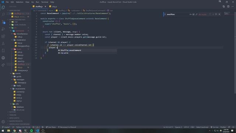Open ban.js in the file tree
Screen dimensions: 236x133
(x=20, y=43)
